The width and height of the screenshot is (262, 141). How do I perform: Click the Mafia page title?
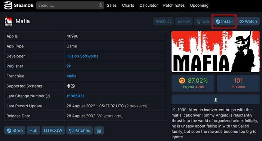(x=23, y=21)
